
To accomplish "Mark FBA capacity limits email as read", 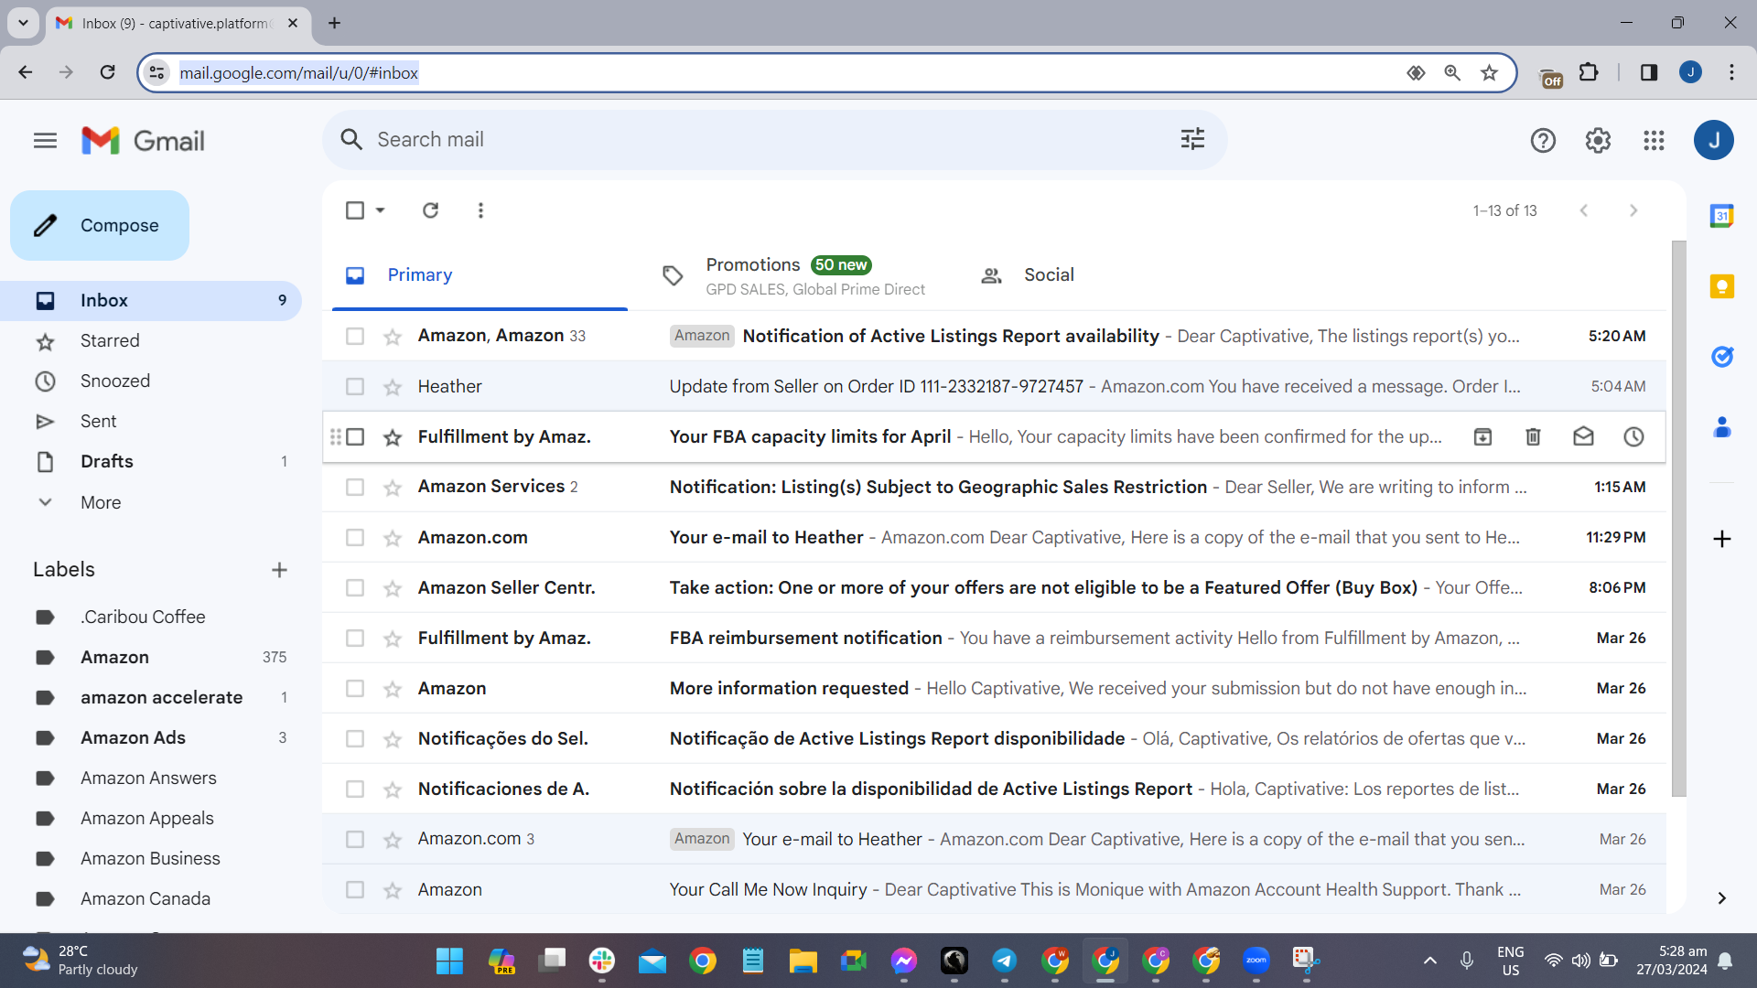I will coord(1583,437).
